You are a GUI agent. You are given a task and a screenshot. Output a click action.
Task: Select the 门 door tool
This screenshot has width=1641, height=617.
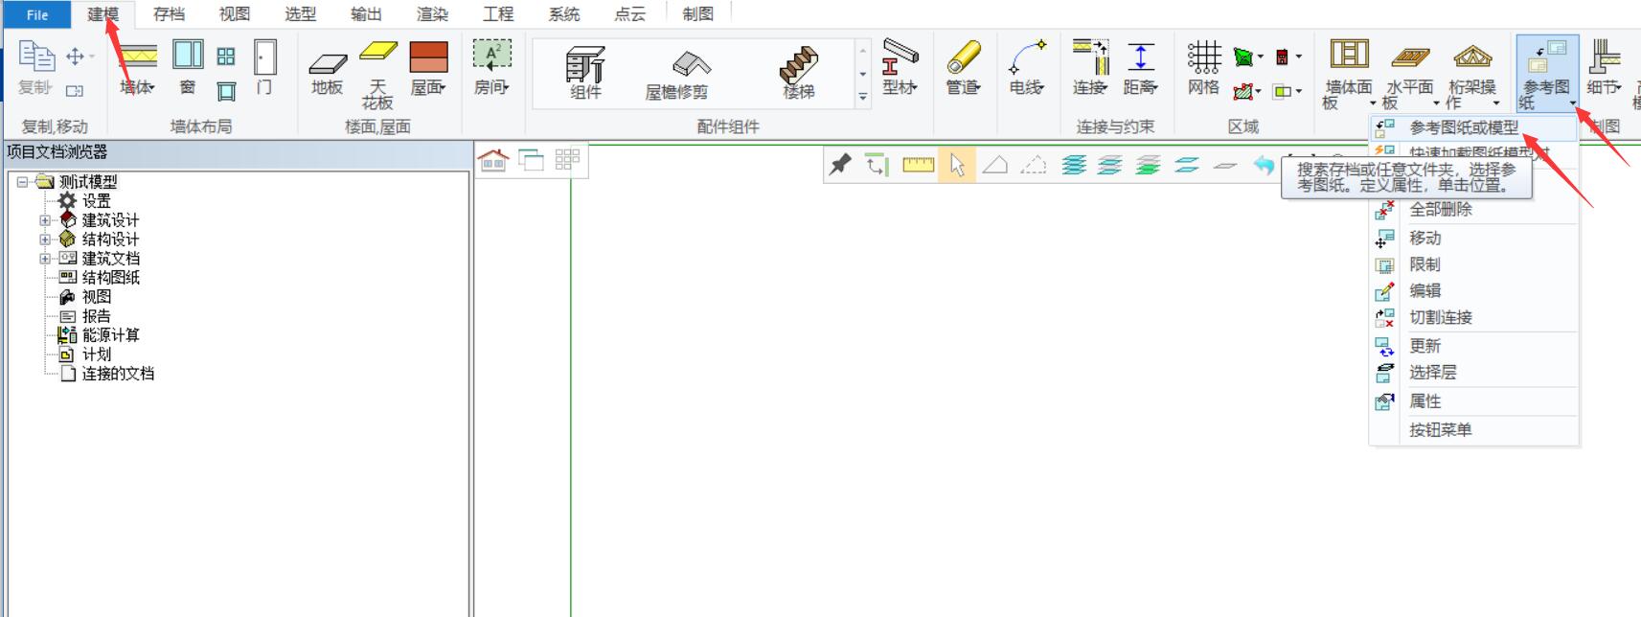(x=264, y=69)
